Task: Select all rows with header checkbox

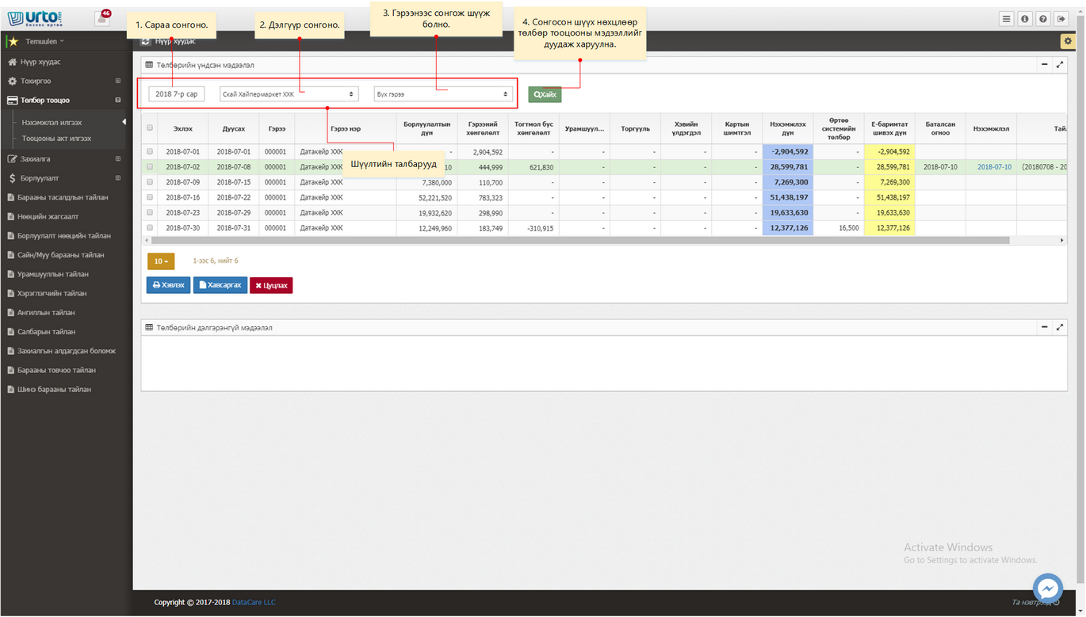Action: tap(150, 128)
